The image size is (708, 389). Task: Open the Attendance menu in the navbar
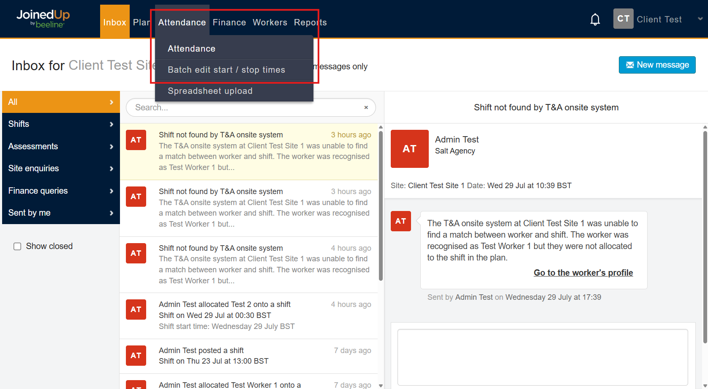[182, 22]
